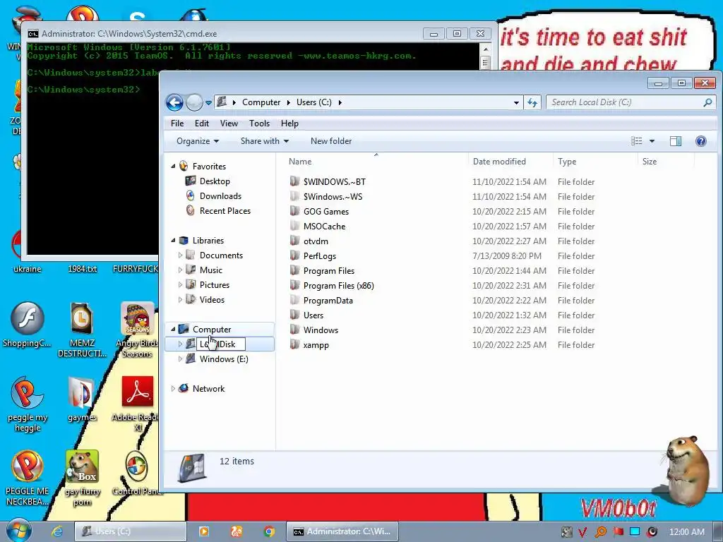Expand the Music library

point(180,270)
